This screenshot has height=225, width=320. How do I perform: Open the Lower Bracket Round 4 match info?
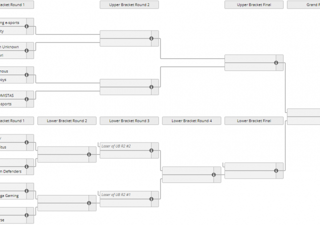(213, 174)
